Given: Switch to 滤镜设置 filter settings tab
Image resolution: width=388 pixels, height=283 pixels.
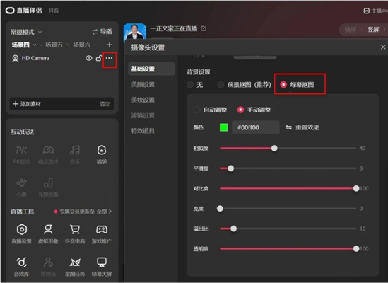Looking at the screenshot, I should [143, 115].
